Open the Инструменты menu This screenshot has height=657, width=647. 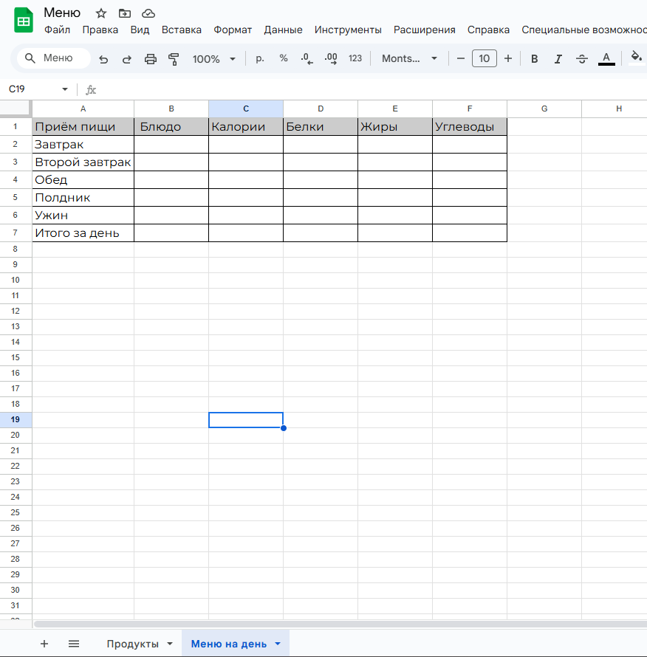tap(348, 30)
